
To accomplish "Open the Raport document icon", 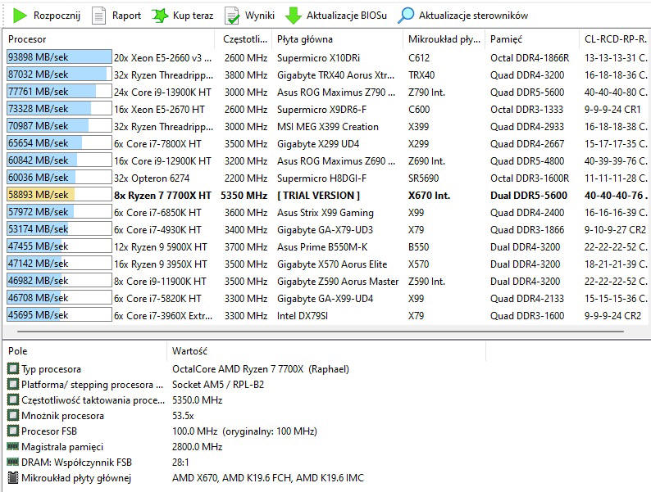I will [x=99, y=16].
